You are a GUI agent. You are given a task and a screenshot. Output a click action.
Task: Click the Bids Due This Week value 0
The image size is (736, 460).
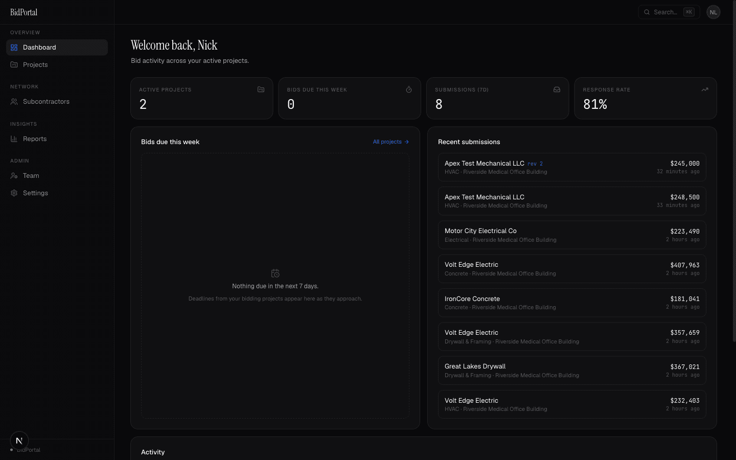pos(291,104)
